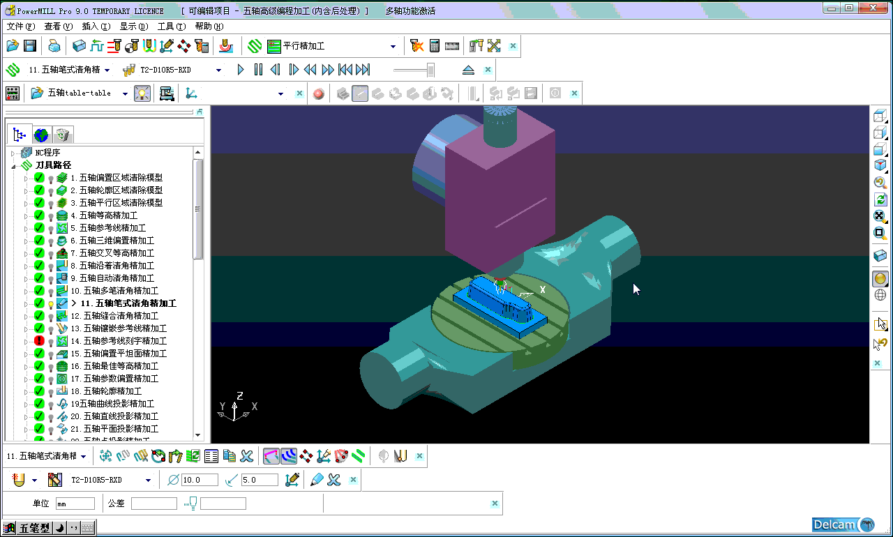Toggle the light bulb for toolpath 5
893x537 pixels.
[51, 229]
